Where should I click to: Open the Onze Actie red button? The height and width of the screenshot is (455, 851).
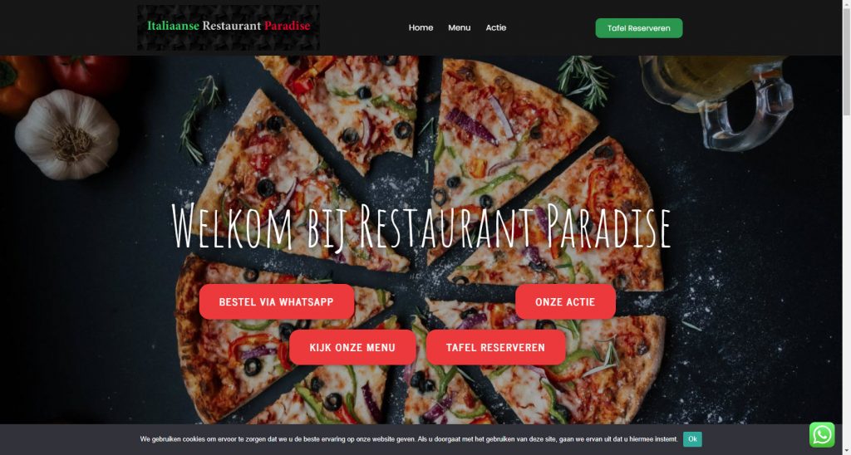[x=565, y=301]
